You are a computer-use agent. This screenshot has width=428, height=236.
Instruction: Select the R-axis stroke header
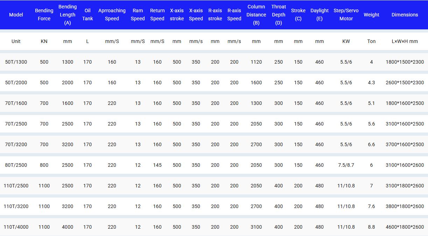point(215,15)
